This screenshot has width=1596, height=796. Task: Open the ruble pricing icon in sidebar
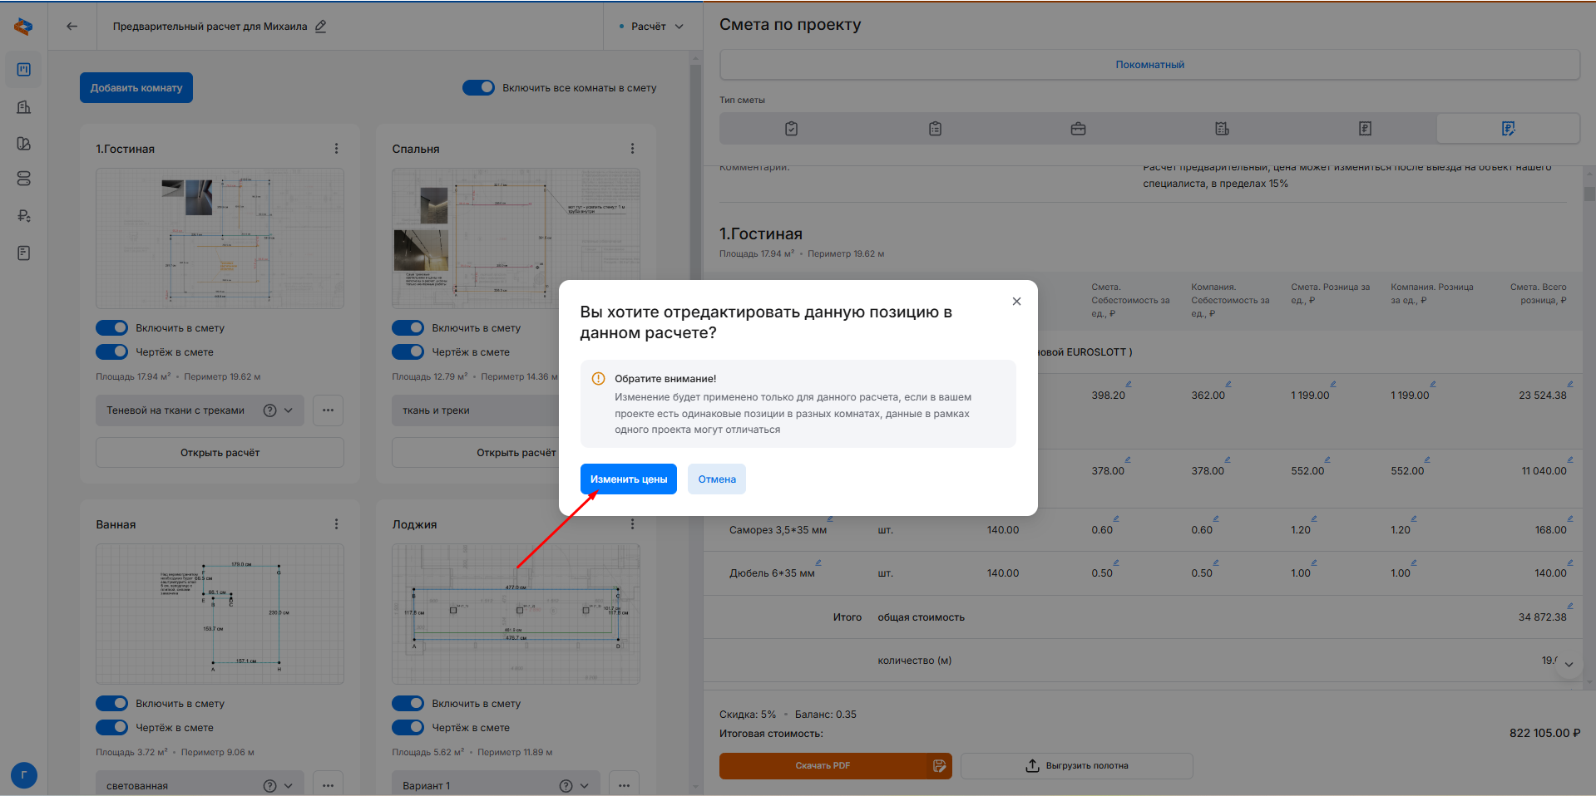tap(23, 216)
